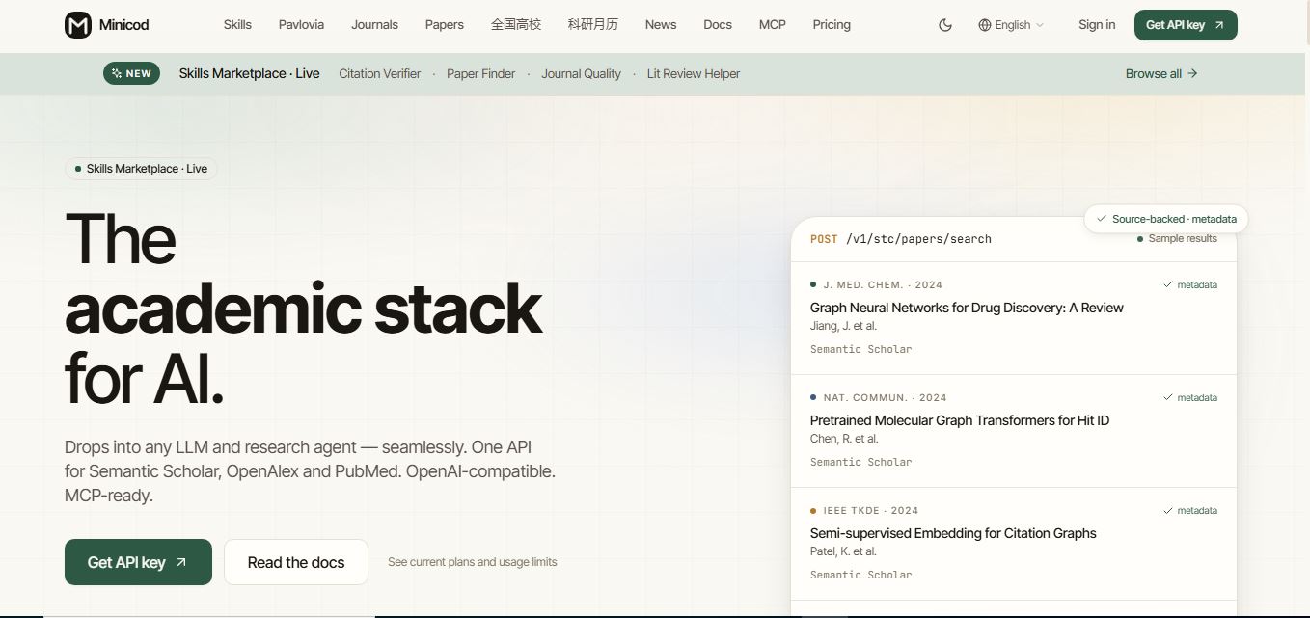Screen dimensions: 1310x618
Task: Click the Read the docs button
Action: coord(296,562)
